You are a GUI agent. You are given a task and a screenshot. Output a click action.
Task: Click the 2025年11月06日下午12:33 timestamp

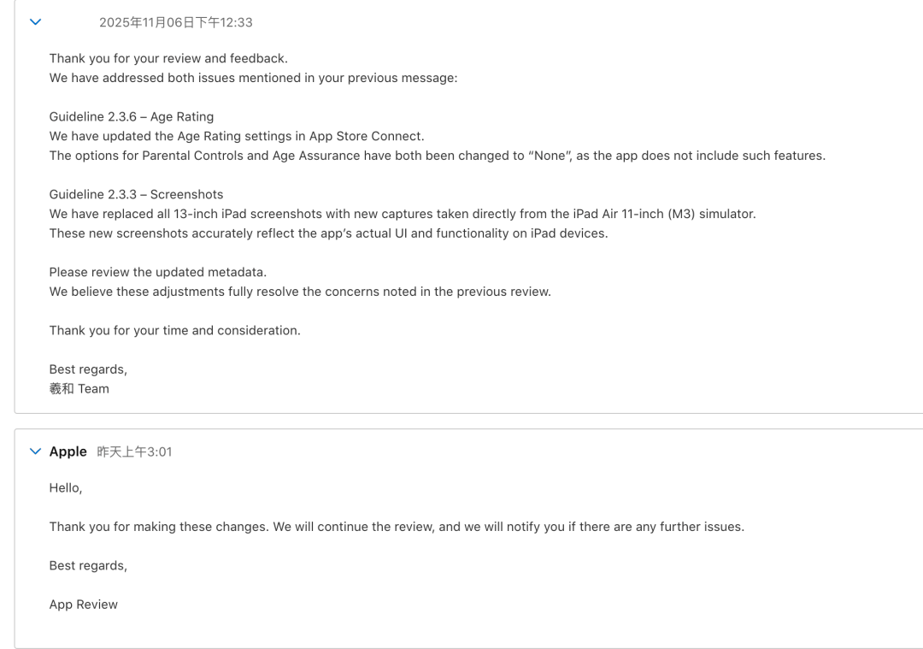[175, 22]
